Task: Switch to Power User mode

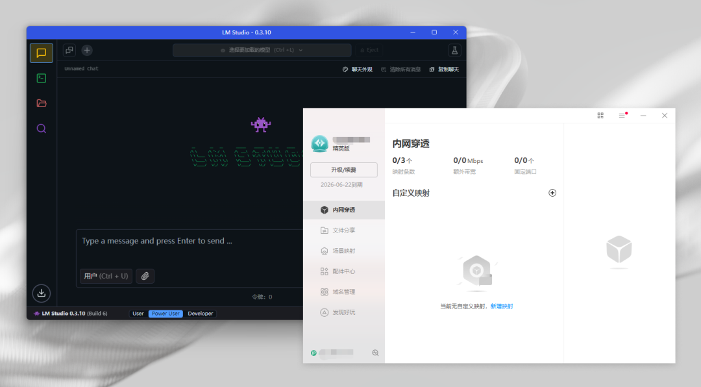Action: click(x=166, y=314)
